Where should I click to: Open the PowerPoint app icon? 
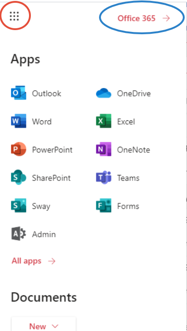click(x=19, y=149)
